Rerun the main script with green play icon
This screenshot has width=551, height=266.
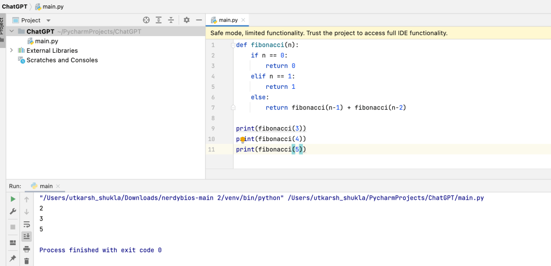[13, 199]
